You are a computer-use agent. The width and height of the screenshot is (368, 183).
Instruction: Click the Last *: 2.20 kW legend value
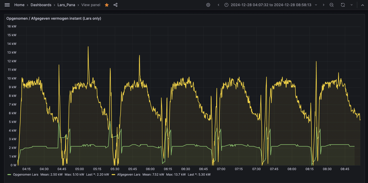point(98,174)
